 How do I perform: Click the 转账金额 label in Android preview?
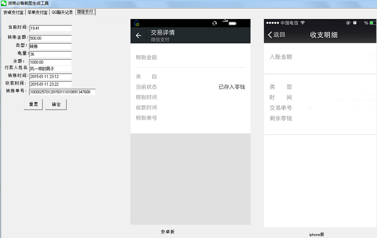pyautogui.click(x=146, y=57)
